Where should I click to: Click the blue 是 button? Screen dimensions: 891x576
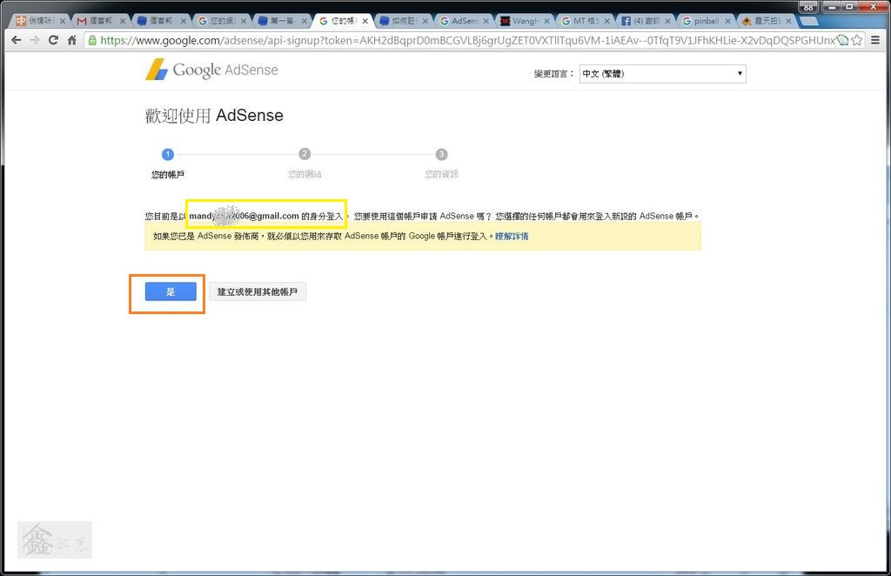(x=171, y=291)
